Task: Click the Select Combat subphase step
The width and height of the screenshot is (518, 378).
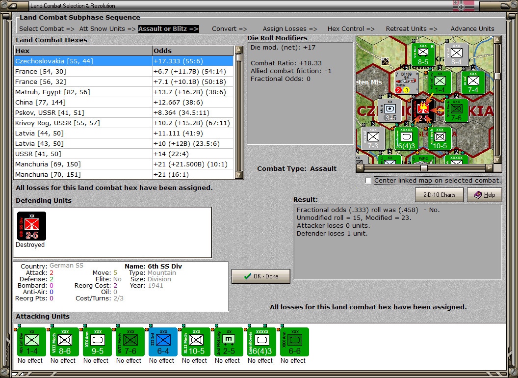Action: 47,29
